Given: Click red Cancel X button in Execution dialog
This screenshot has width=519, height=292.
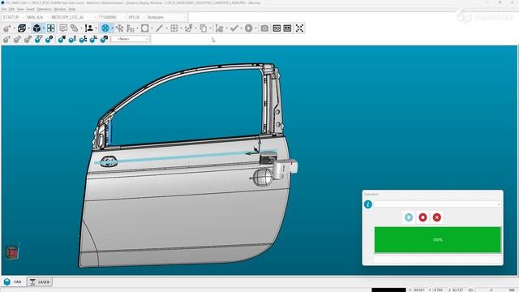Looking at the screenshot, I should click(x=437, y=217).
